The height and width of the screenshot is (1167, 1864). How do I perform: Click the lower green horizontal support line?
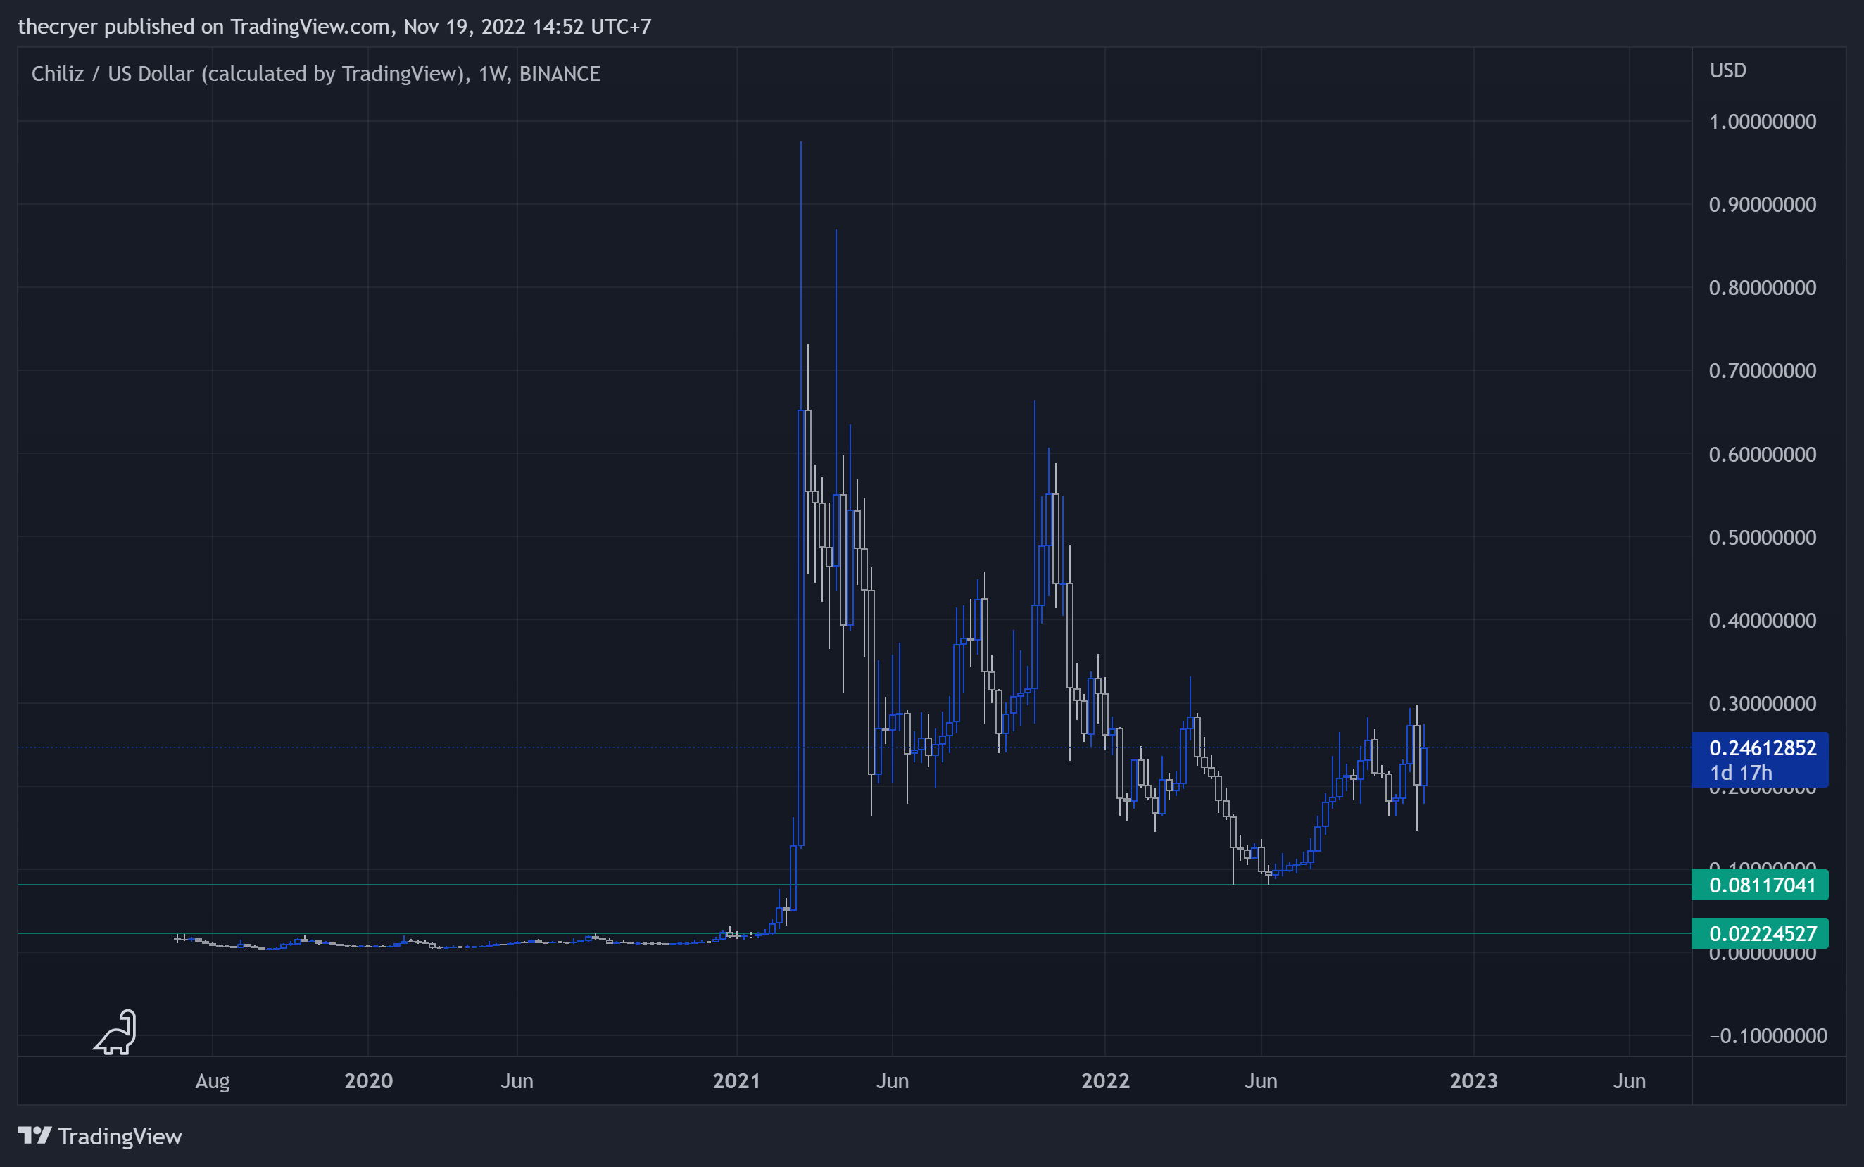pyautogui.click(x=855, y=934)
